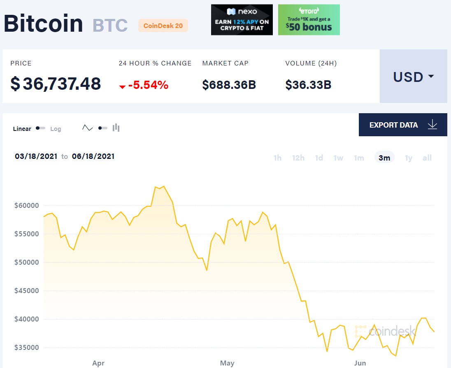Switch the chart to the 1h range

click(277, 158)
